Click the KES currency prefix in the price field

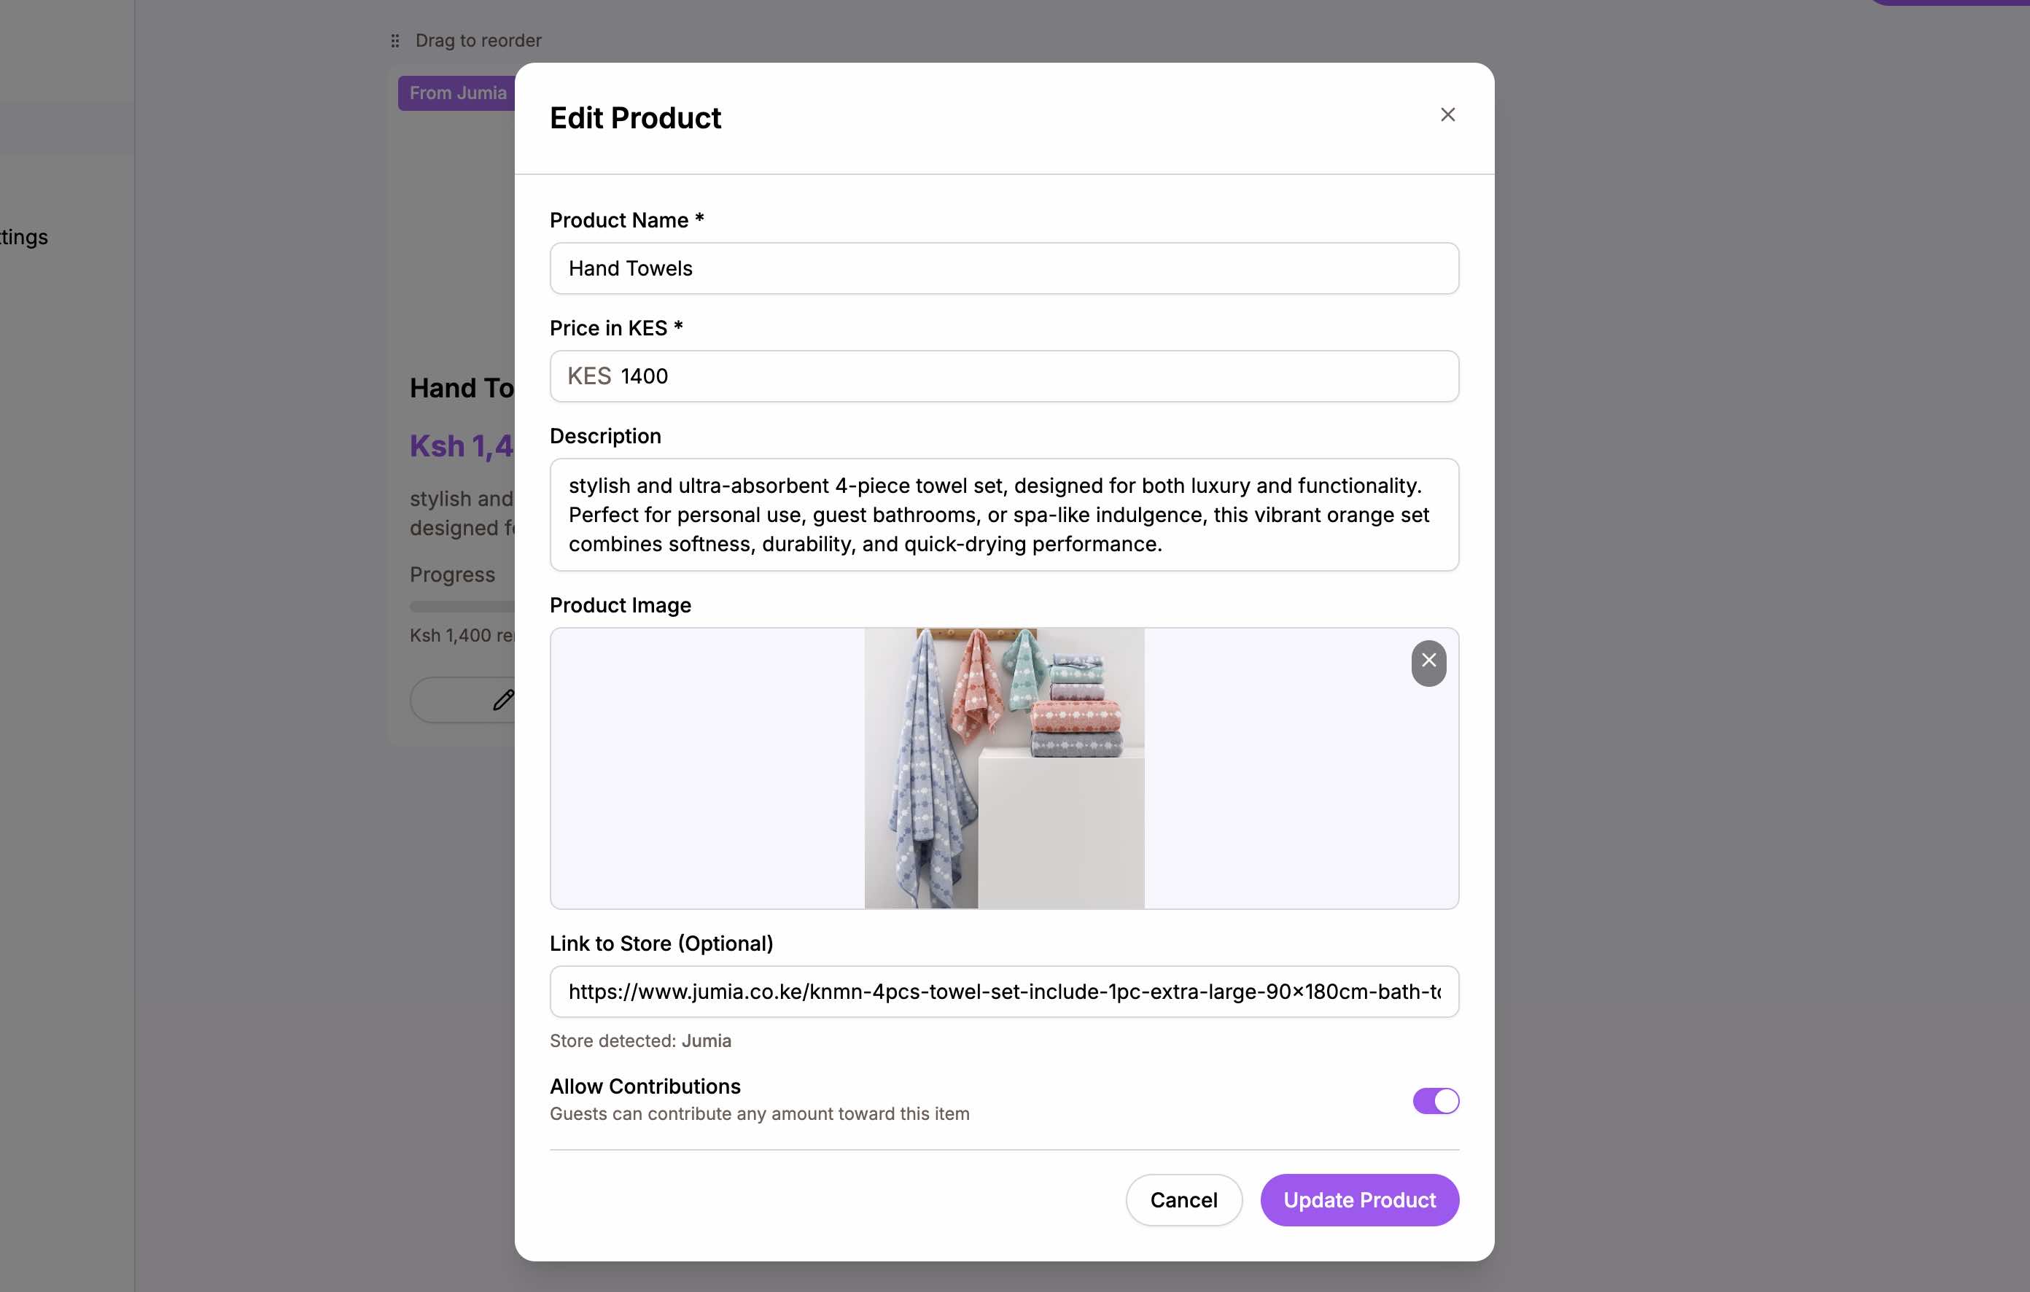click(589, 376)
